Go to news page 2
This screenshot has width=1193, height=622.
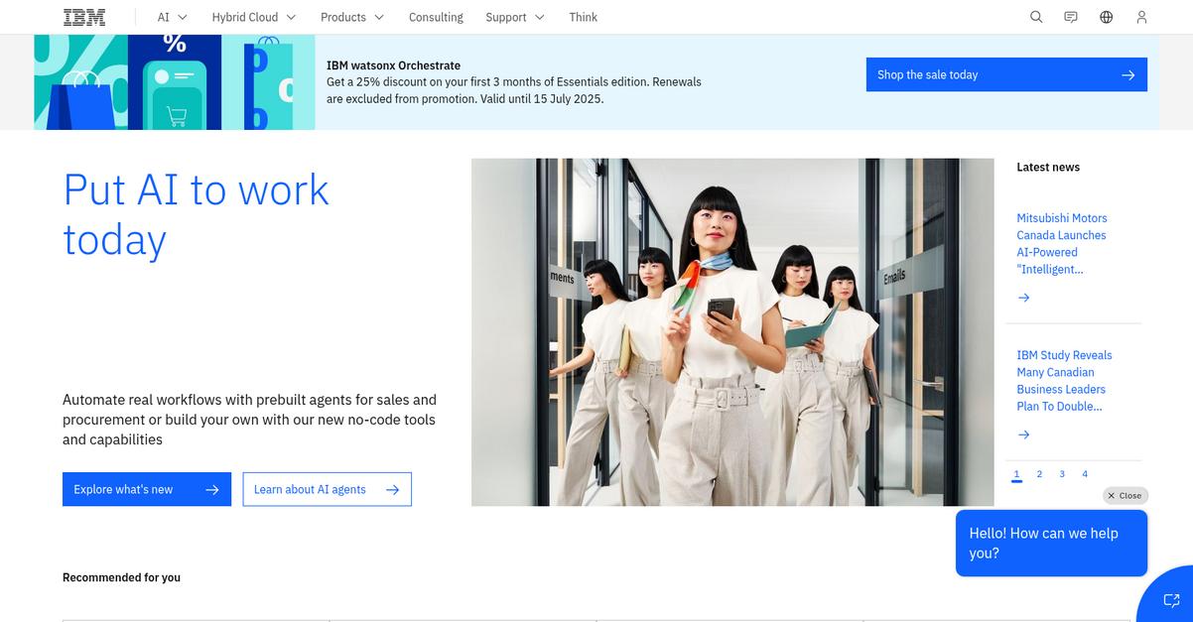coord(1039,474)
